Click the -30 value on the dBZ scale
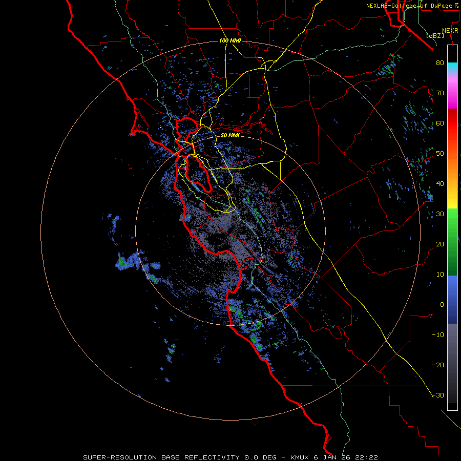This screenshot has height=461, width=461. (x=438, y=395)
